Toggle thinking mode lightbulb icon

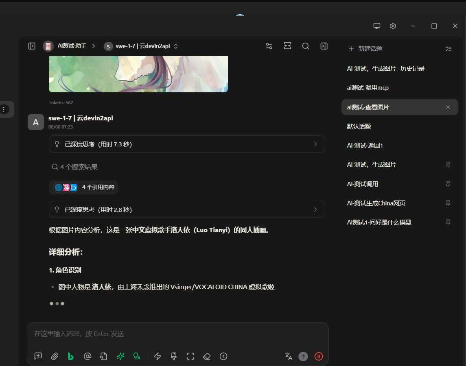(x=137, y=356)
